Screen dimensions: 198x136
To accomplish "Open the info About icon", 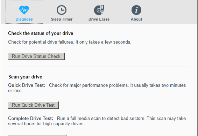I will coord(136,10).
